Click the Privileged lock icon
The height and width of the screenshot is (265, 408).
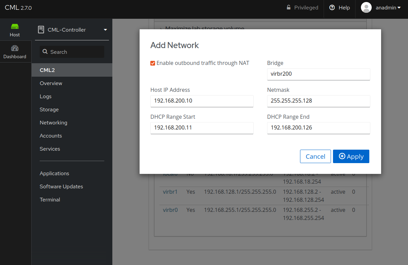[x=288, y=7]
